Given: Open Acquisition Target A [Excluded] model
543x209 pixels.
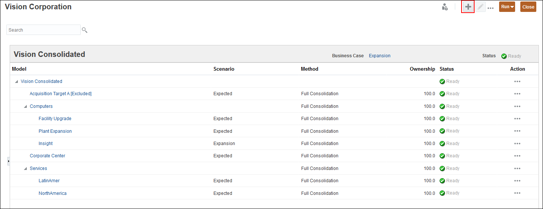Looking at the screenshot, I should [60, 94].
